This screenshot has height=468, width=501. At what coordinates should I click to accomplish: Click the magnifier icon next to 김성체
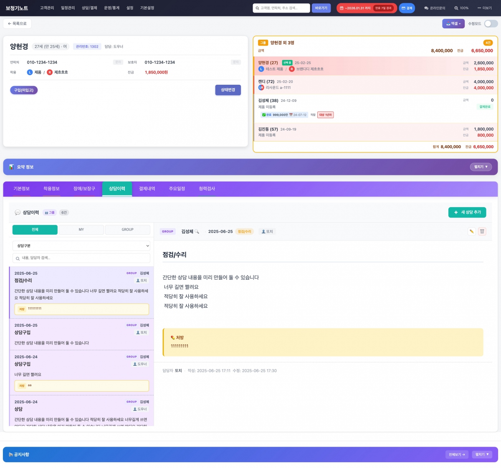tap(197, 232)
